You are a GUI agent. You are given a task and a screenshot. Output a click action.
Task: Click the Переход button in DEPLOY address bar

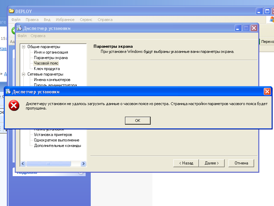coord(266,42)
